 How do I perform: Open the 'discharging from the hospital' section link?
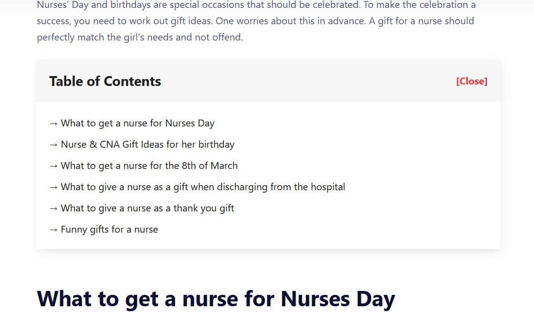click(x=203, y=187)
